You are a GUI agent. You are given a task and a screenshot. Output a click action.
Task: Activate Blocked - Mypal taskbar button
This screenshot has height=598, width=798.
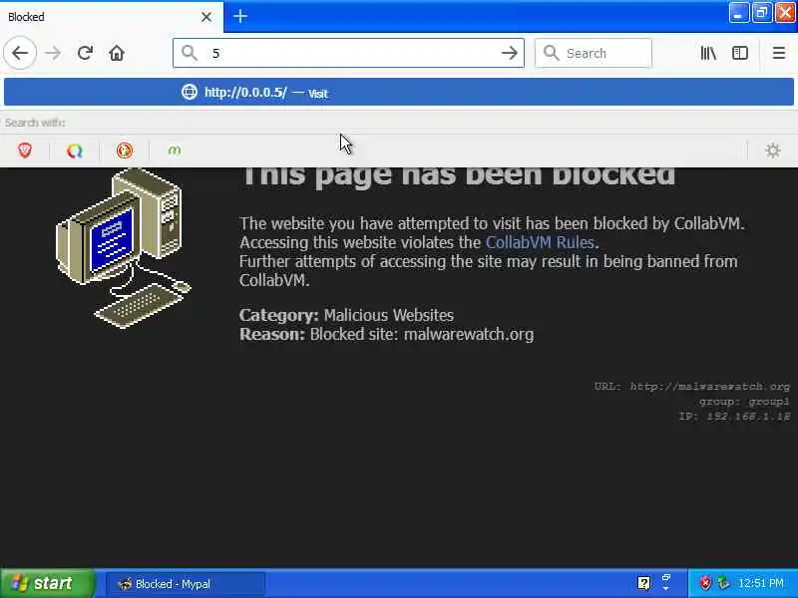pos(186,584)
